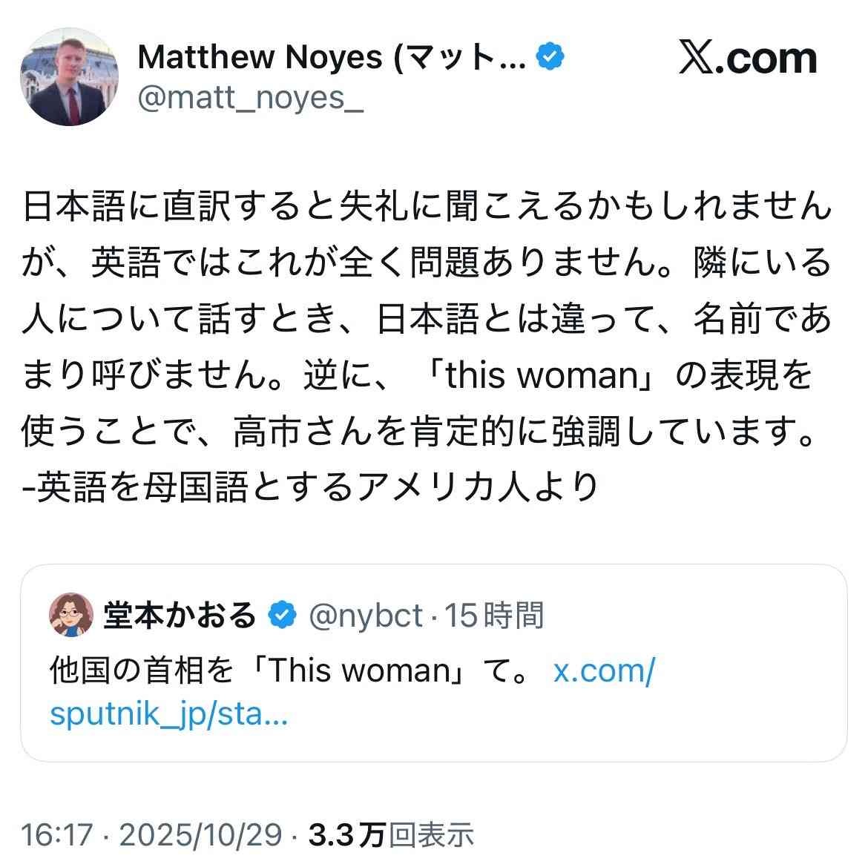
Task: Click Matthew Noyes' profile avatar
Action: click(x=68, y=77)
